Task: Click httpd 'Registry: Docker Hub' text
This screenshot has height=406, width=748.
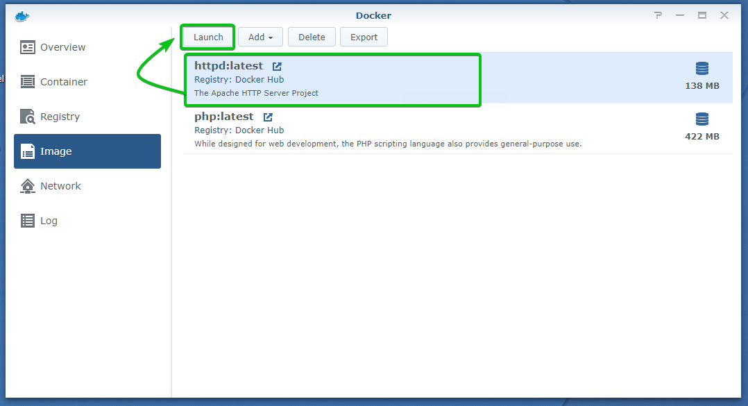Action: [x=239, y=80]
